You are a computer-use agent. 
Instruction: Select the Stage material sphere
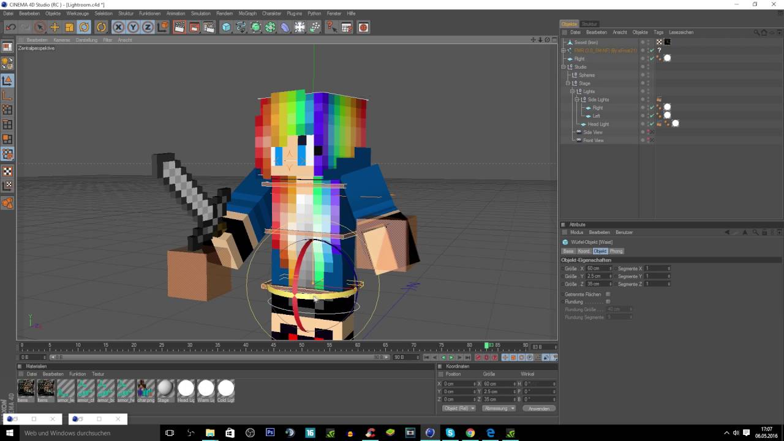click(165, 390)
